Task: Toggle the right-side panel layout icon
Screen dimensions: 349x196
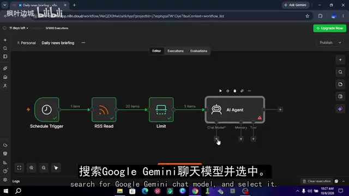Action: point(340,96)
